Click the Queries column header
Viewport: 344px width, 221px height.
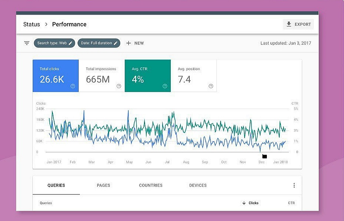[46, 203]
